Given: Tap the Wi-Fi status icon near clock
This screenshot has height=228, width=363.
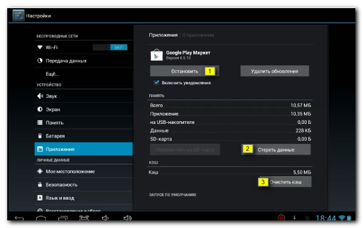Looking at the screenshot, I should click(342, 218).
